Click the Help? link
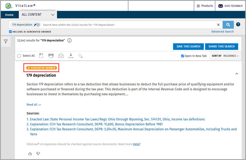This screenshot has height=160, width=246. click(137, 144)
